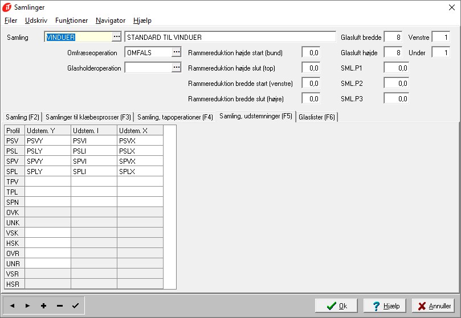Click Glasluft bredde value field
The height and width of the screenshot is (318, 461).
(393, 37)
